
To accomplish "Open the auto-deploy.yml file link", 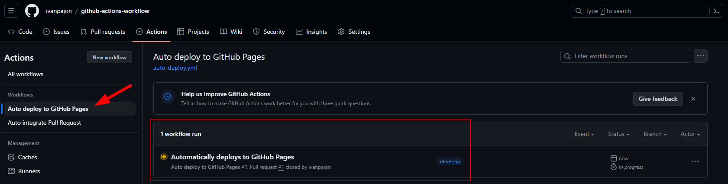I will pos(175,68).
